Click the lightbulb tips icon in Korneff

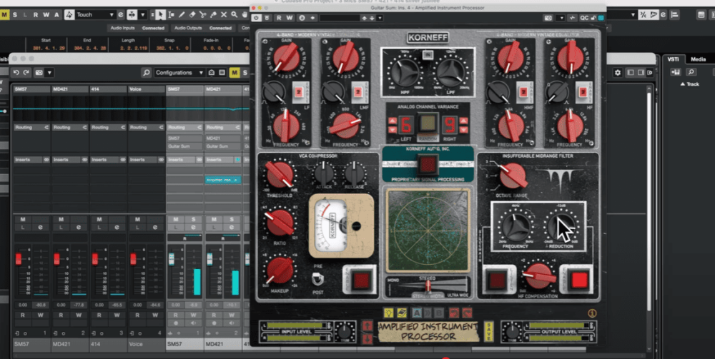point(388,313)
